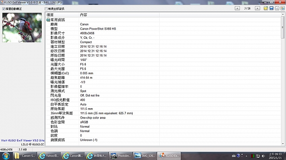Select the 'Spot' metering value
Image resolution: width=286 pixels, height=160 pixels.
pos(83,91)
